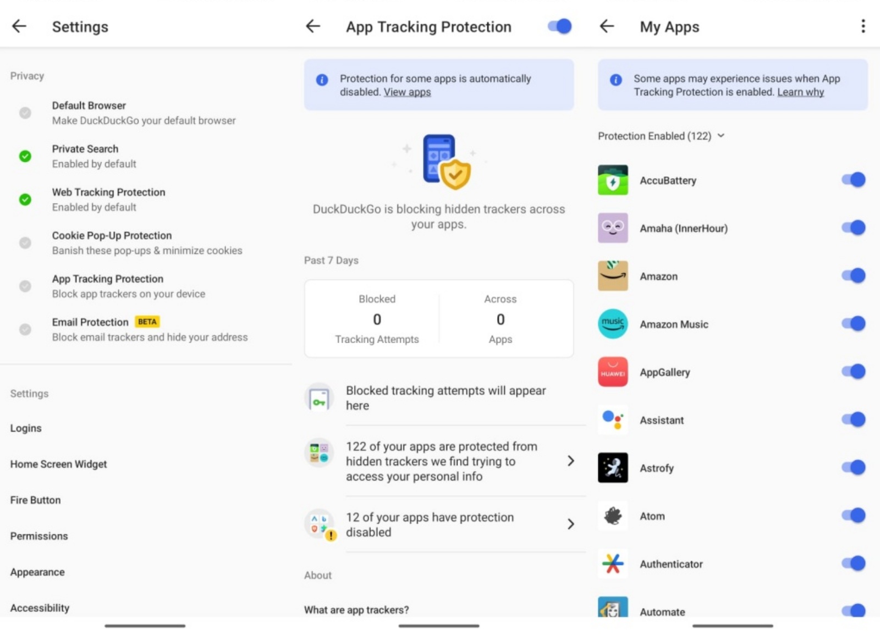Open the Huawei AppGallery icon
The width and height of the screenshot is (880, 635).
click(612, 372)
